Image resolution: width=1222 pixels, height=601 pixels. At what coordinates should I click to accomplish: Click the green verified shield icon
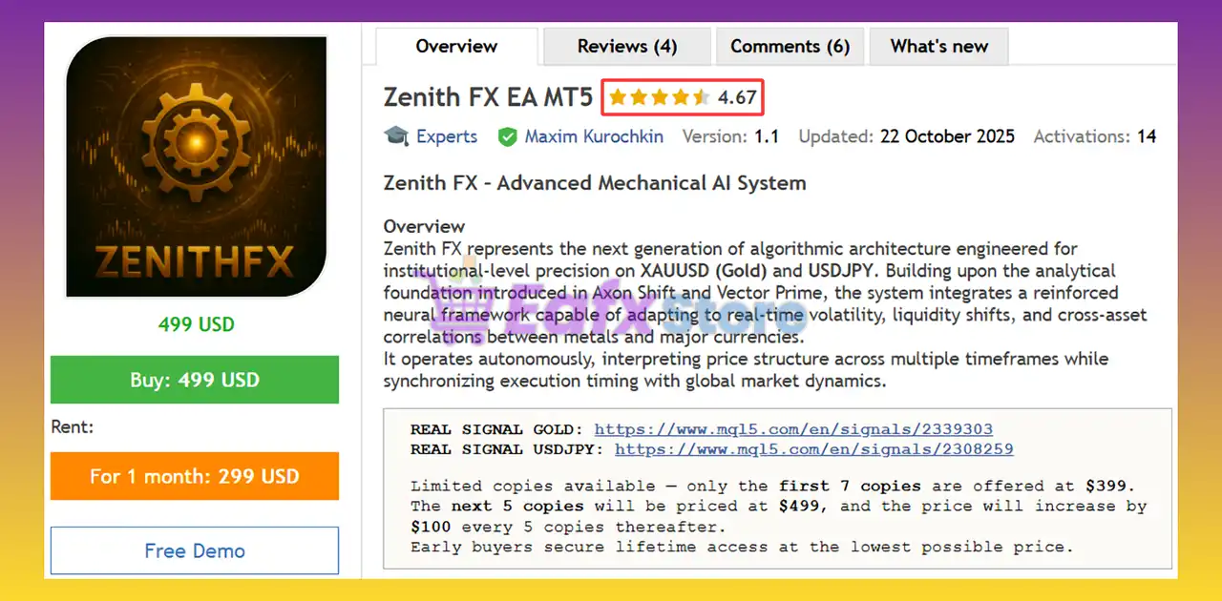[508, 137]
